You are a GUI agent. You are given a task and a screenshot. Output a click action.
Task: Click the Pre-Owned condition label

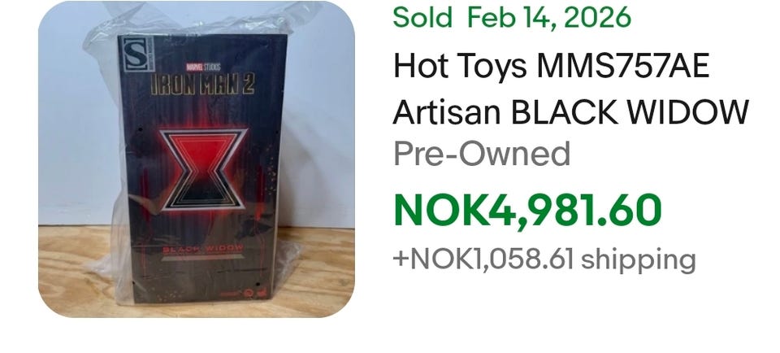click(x=482, y=153)
